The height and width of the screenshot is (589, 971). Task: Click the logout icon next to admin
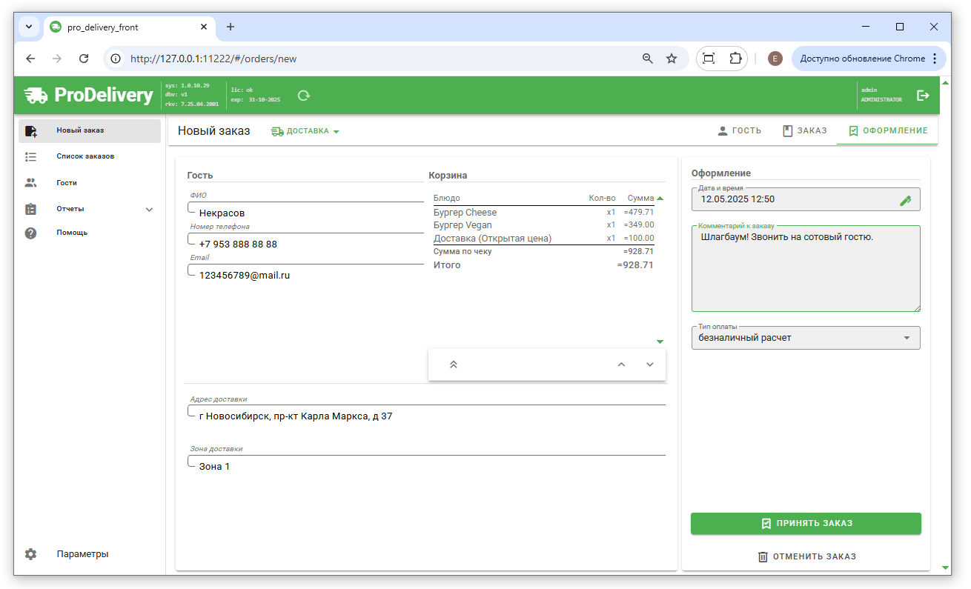click(923, 96)
